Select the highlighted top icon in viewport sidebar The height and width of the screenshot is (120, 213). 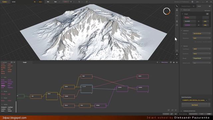coord(177,6)
